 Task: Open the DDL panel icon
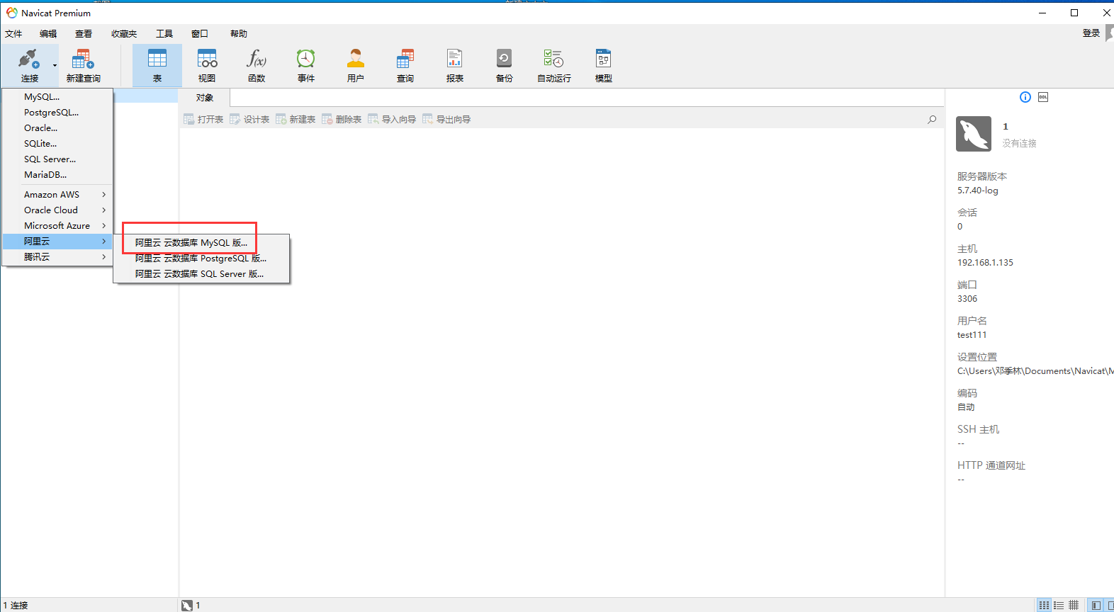tap(1043, 97)
